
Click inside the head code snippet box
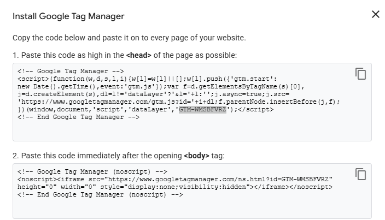[x=192, y=102]
